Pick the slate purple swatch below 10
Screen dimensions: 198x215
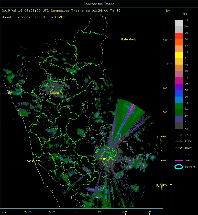(x=179, y=119)
